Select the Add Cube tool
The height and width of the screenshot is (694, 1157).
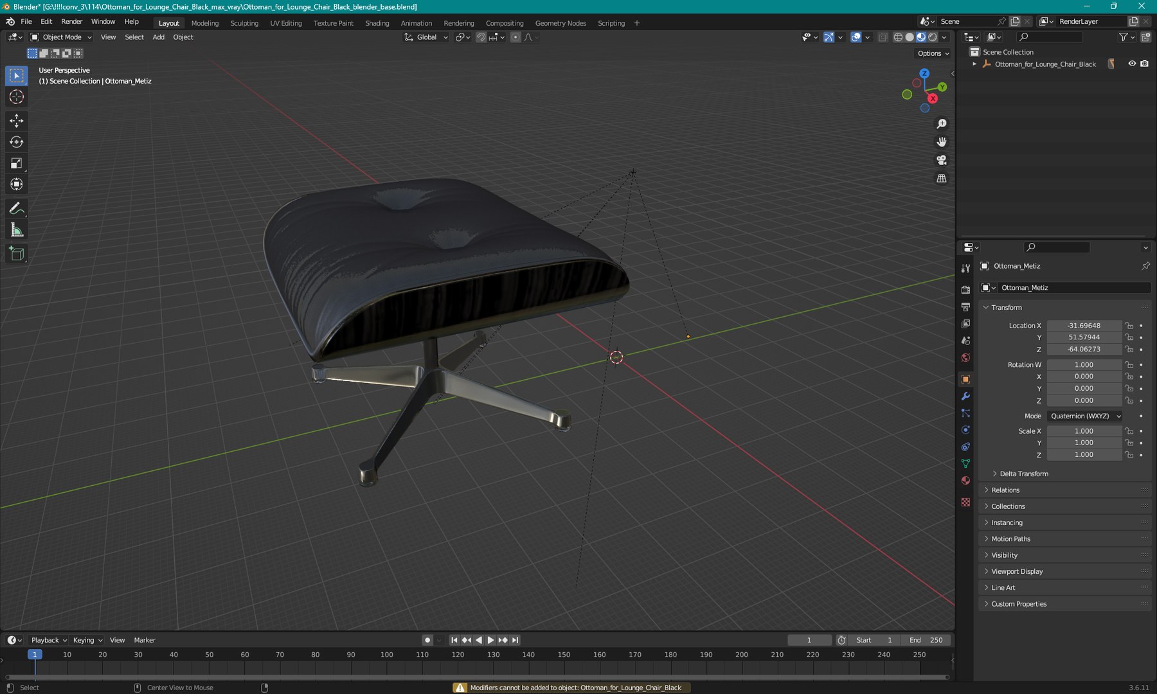pos(17,254)
